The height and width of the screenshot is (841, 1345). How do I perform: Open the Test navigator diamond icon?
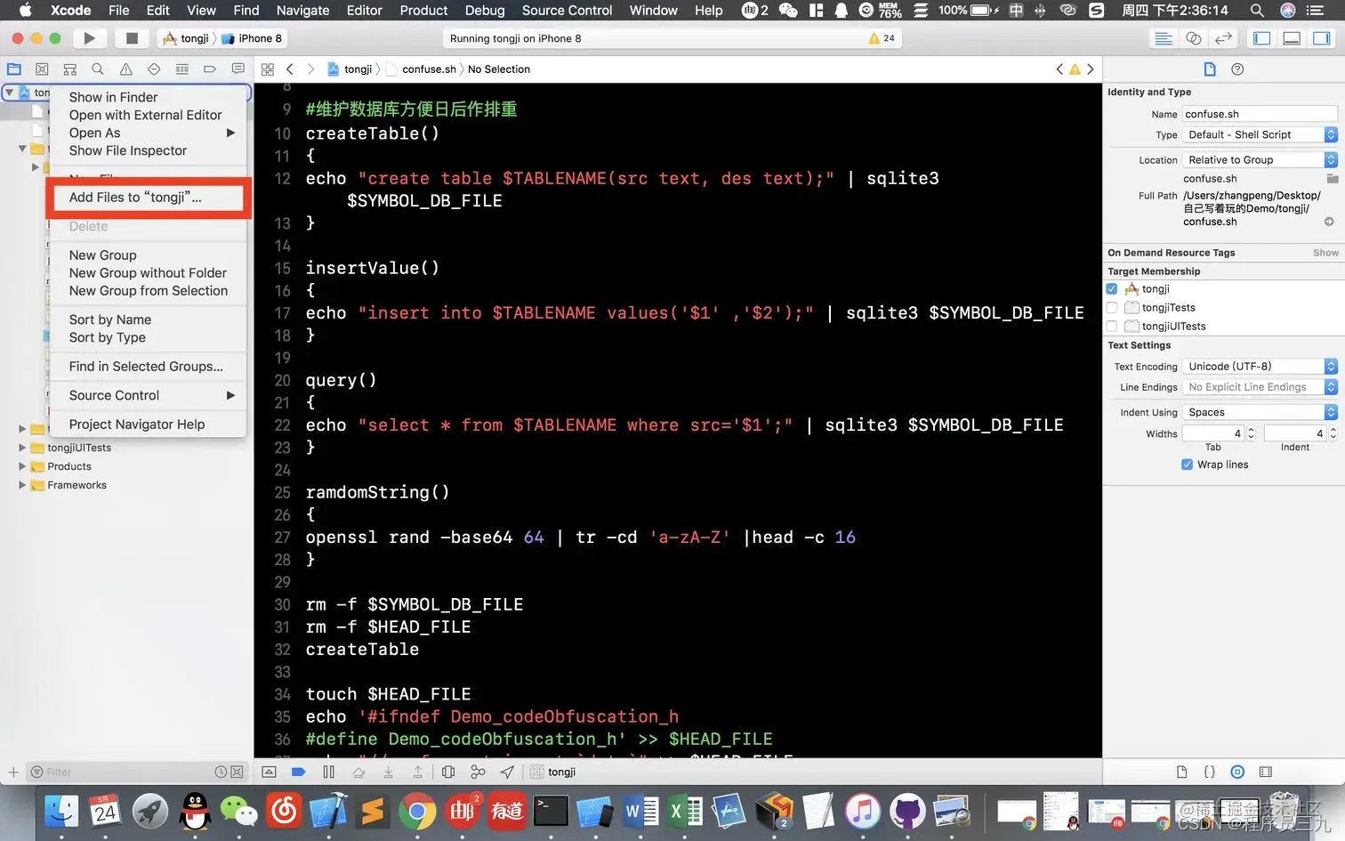[x=154, y=69]
